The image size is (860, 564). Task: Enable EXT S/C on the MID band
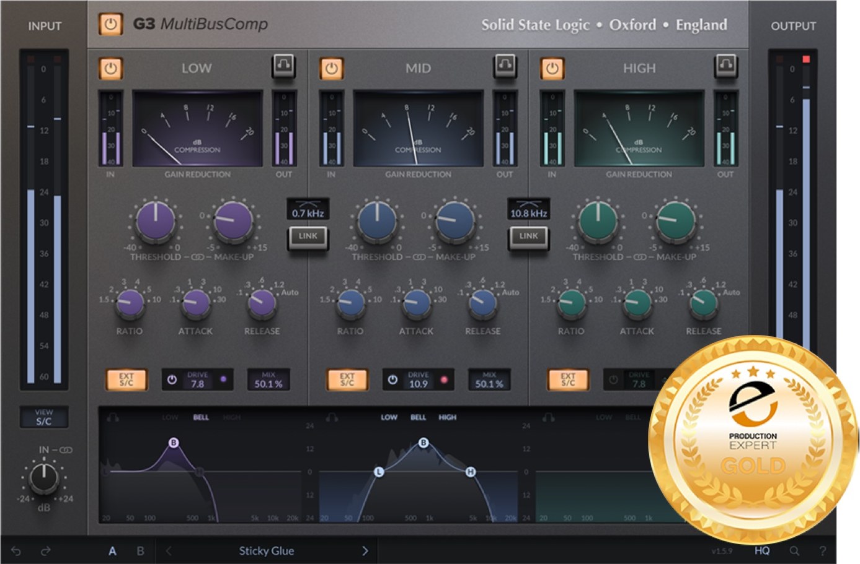347,380
